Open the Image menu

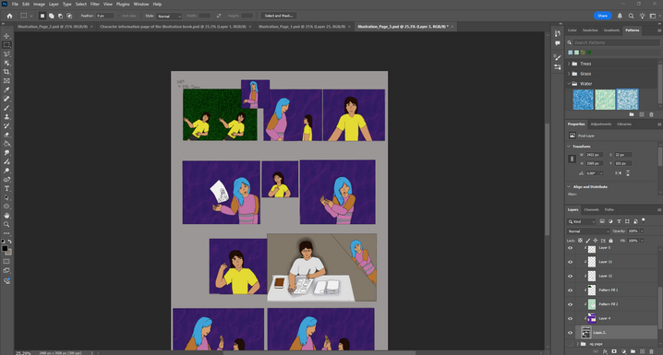39,5
